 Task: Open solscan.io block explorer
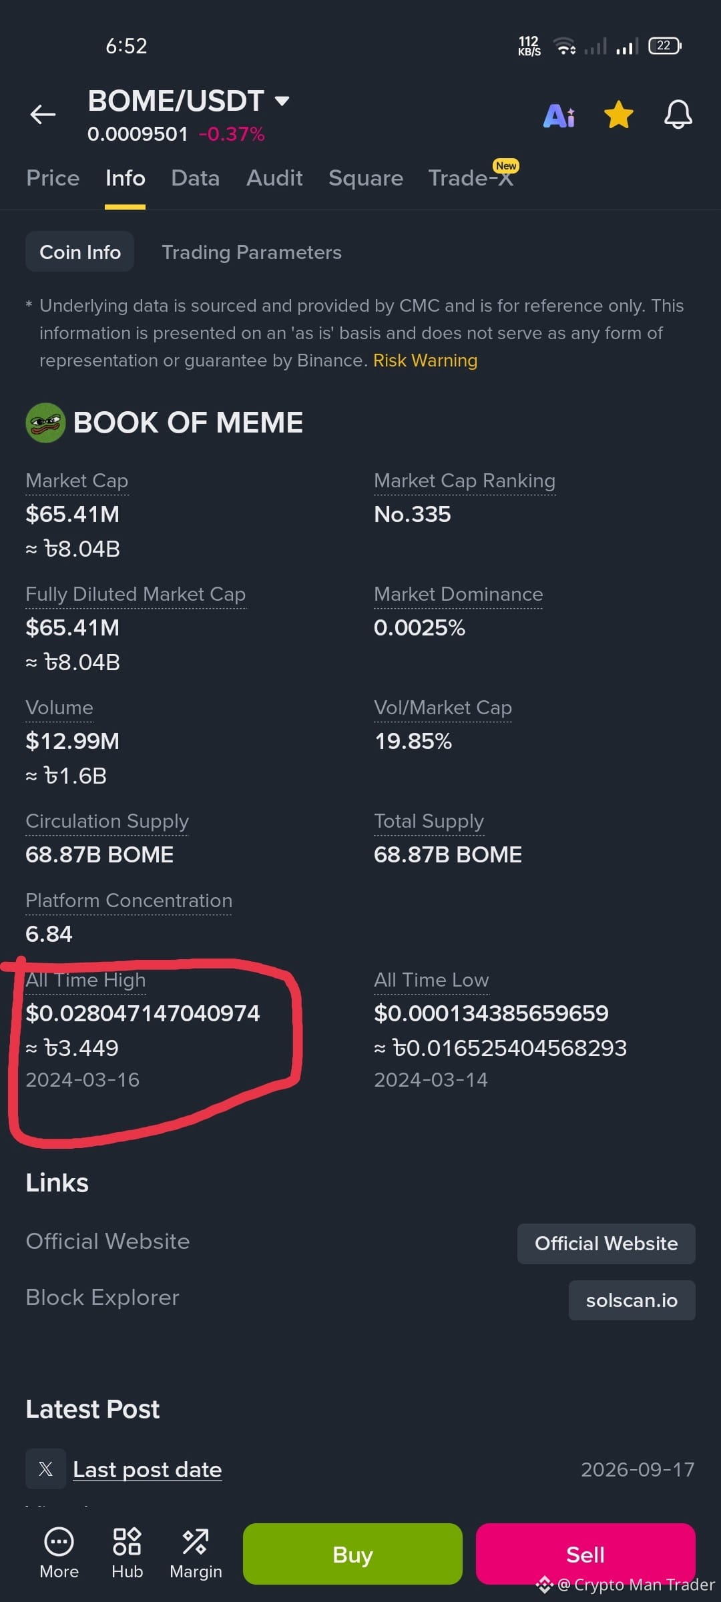(x=632, y=1300)
